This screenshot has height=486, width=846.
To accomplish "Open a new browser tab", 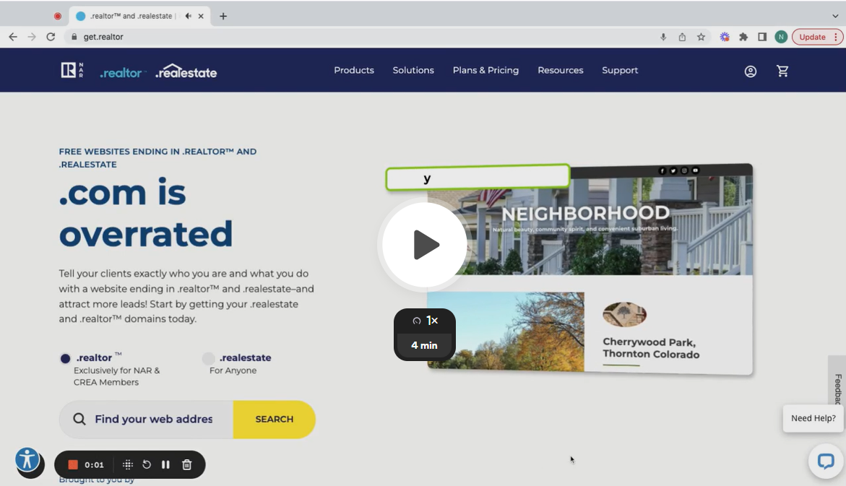I will [x=223, y=16].
